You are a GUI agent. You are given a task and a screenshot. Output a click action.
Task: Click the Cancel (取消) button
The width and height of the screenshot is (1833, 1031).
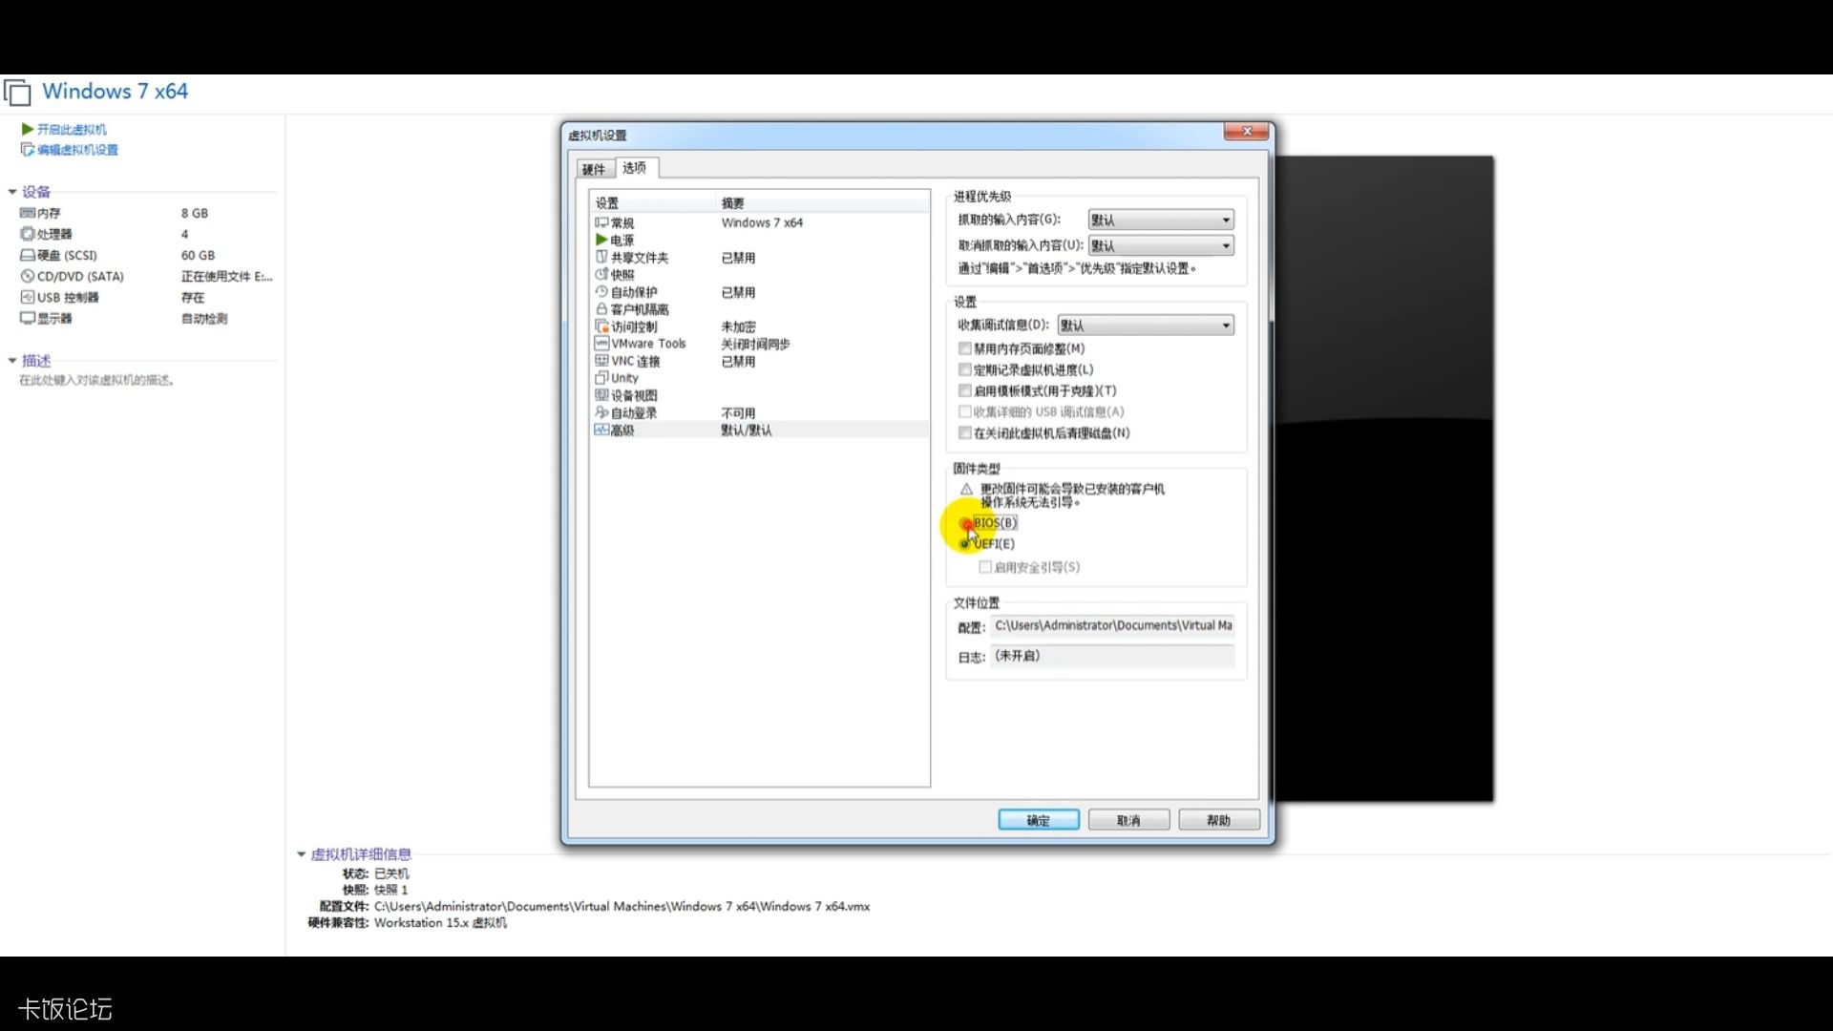pyautogui.click(x=1128, y=820)
